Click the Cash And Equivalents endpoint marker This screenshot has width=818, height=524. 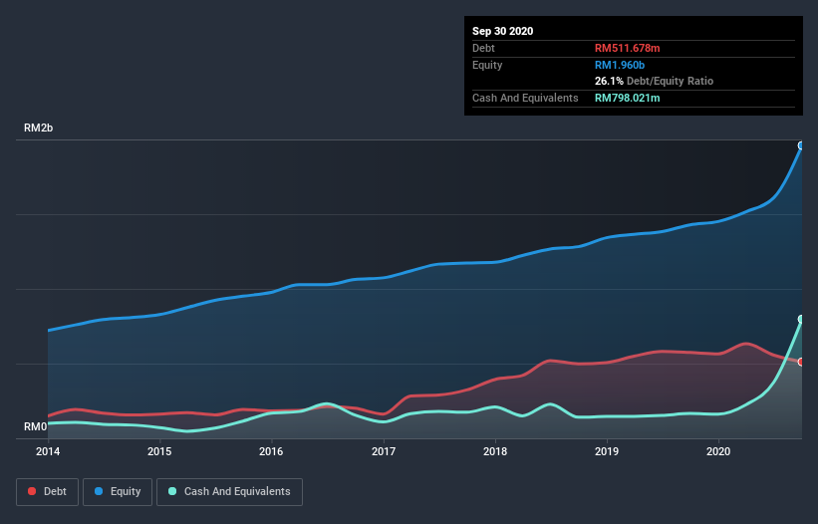tap(801, 319)
